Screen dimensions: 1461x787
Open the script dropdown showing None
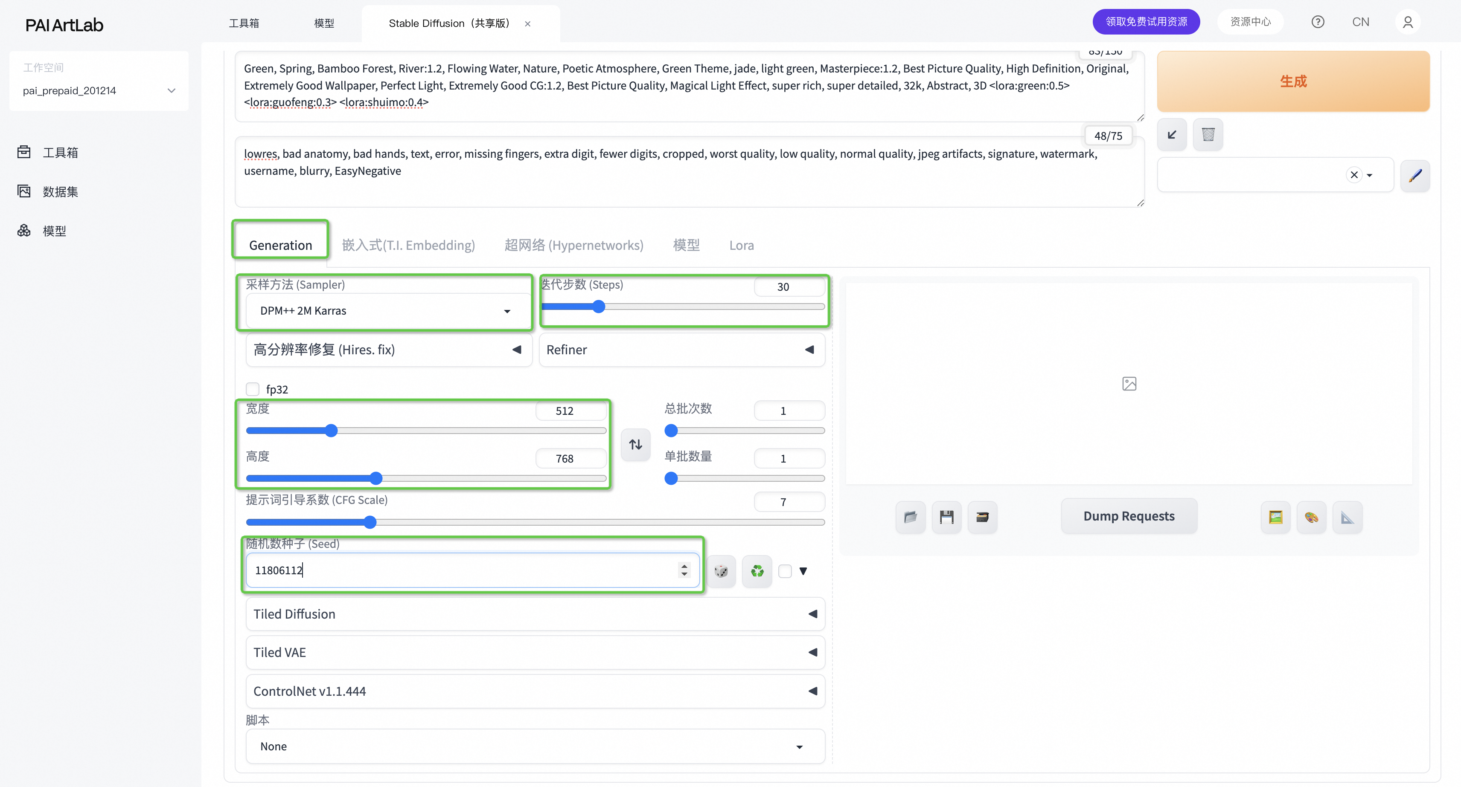535,746
